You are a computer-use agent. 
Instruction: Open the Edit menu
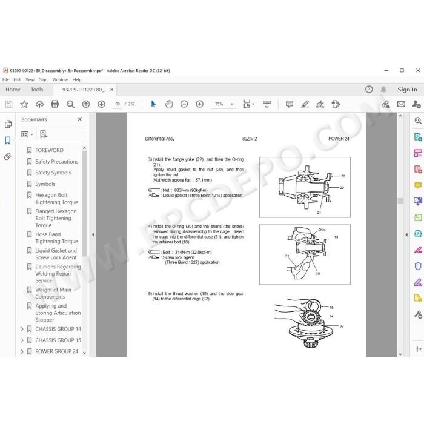pos(17,79)
